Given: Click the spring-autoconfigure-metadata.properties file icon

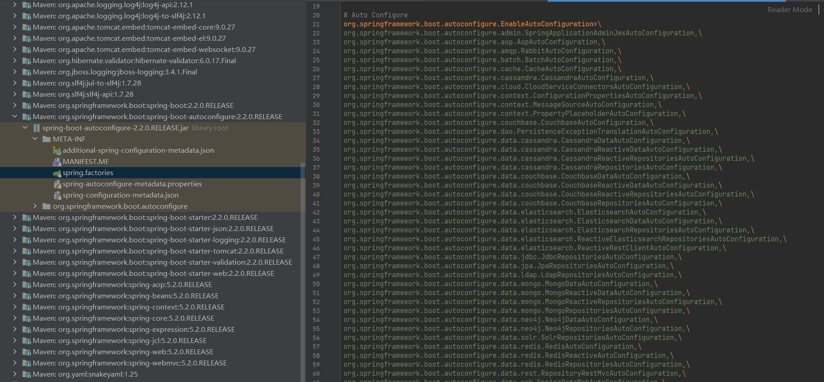Looking at the screenshot, I should click(57, 184).
